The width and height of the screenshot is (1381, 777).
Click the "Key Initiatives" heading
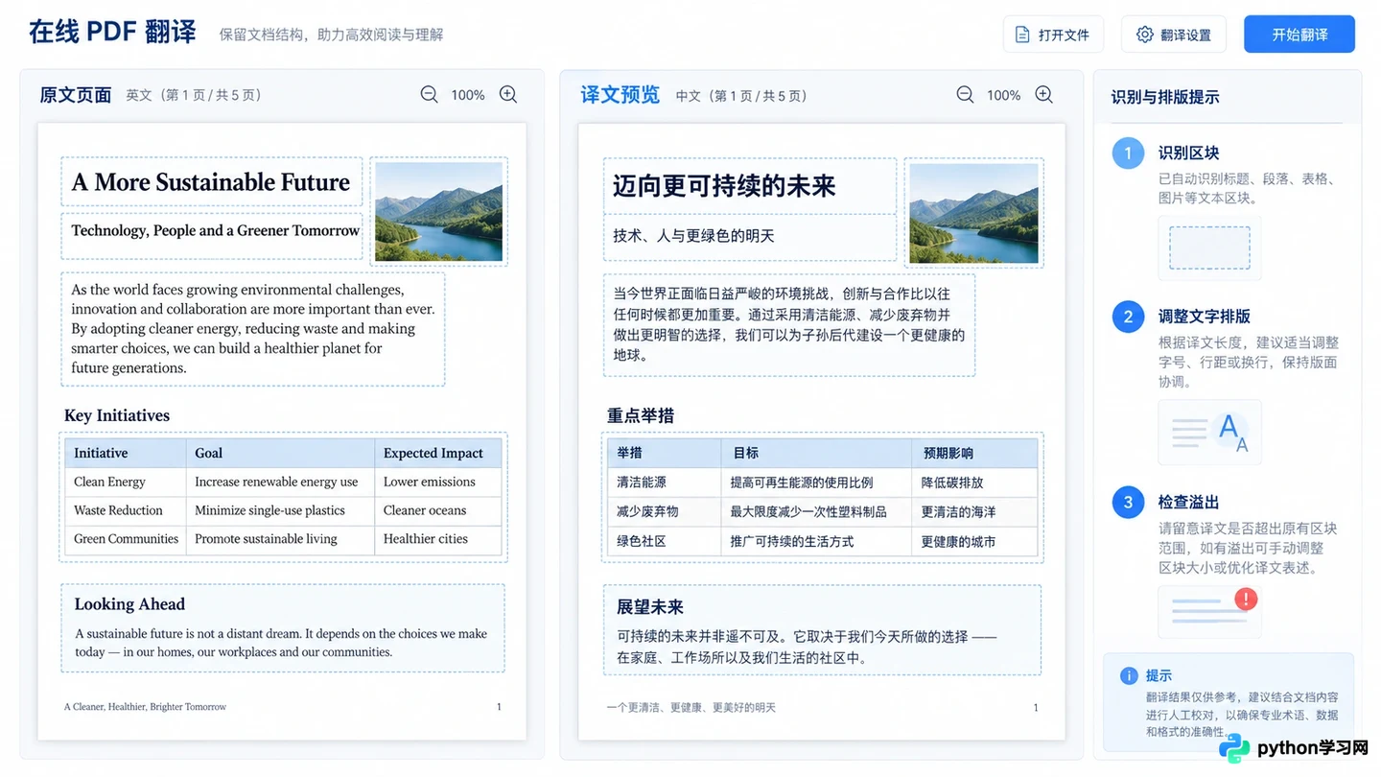click(x=117, y=415)
